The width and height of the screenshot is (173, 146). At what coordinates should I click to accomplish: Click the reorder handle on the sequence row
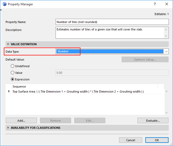tap(9, 92)
